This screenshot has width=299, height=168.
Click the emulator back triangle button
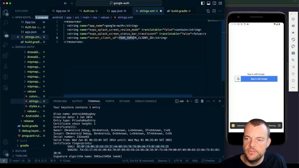click(293, 67)
